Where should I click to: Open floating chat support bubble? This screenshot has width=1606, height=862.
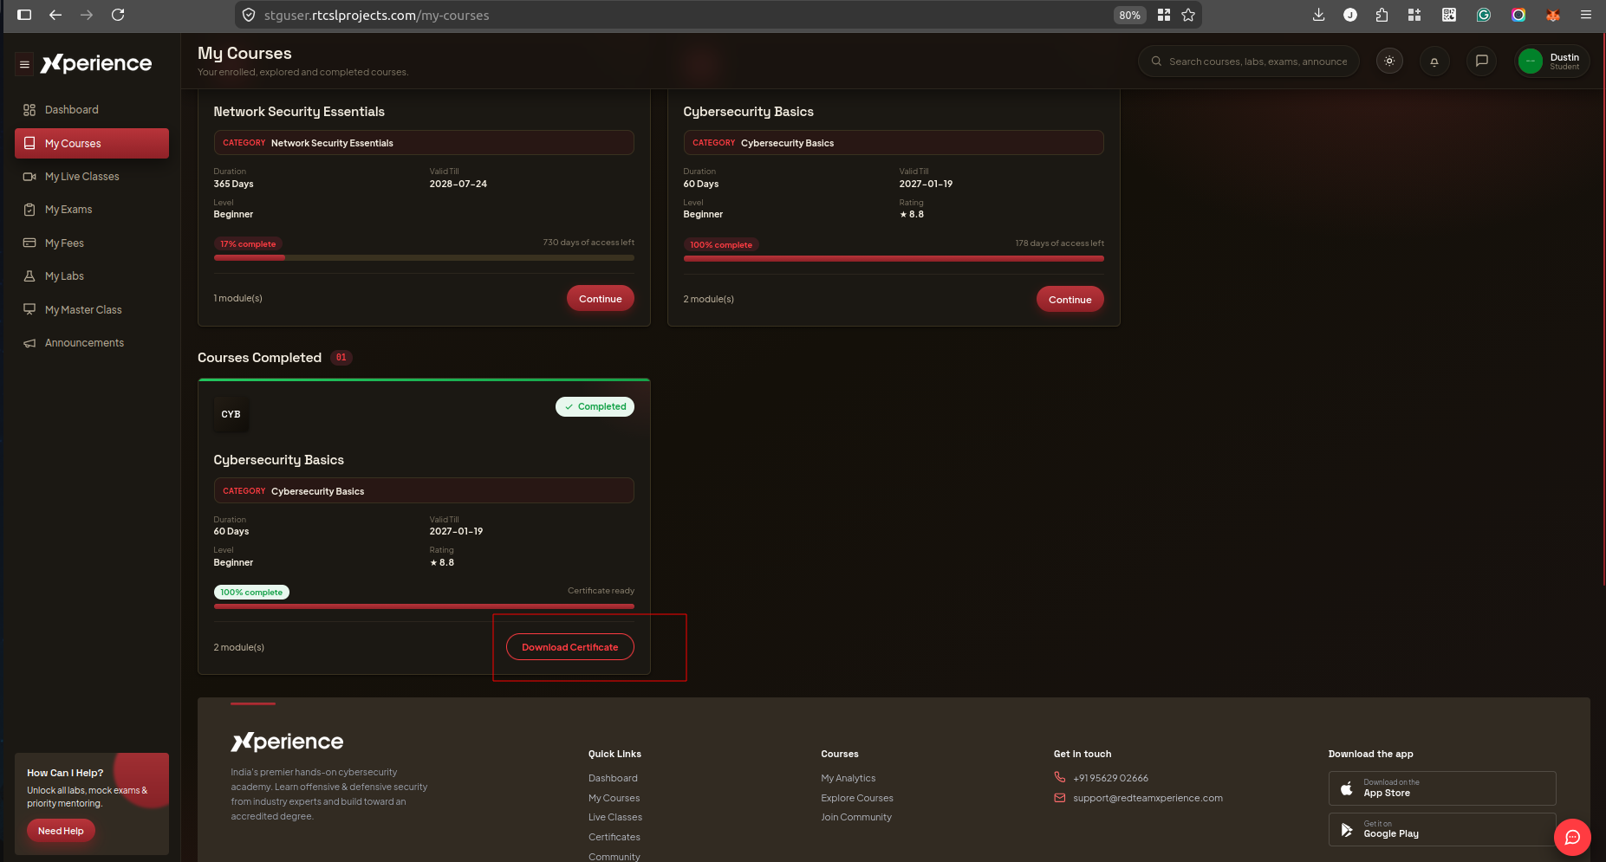tap(1572, 837)
